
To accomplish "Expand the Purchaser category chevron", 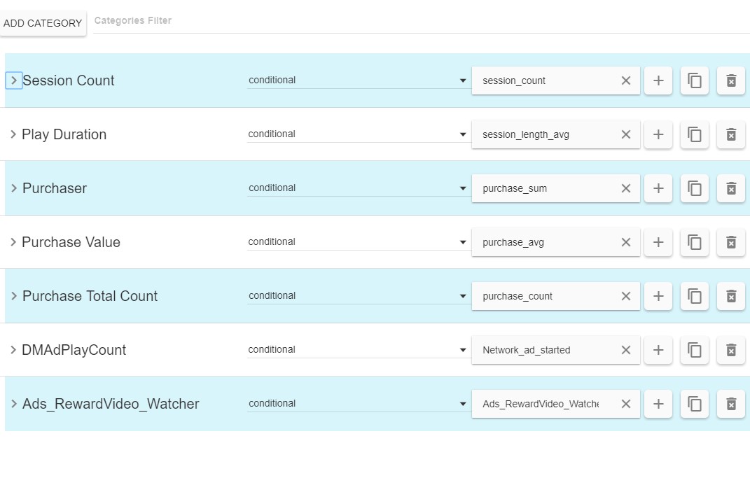I will tap(13, 188).
